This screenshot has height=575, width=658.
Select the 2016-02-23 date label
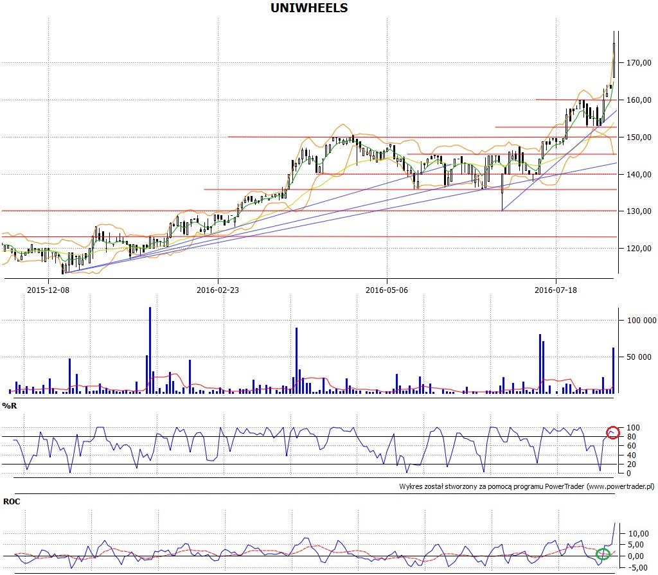pyautogui.click(x=217, y=290)
